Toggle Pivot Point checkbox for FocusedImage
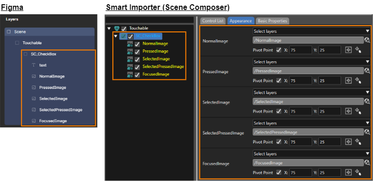The image size is (373, 181). 279,173
